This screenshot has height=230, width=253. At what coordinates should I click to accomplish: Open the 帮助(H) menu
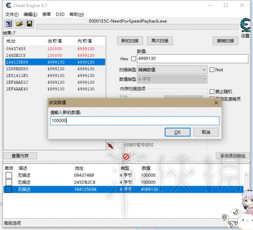coord(77,14)
